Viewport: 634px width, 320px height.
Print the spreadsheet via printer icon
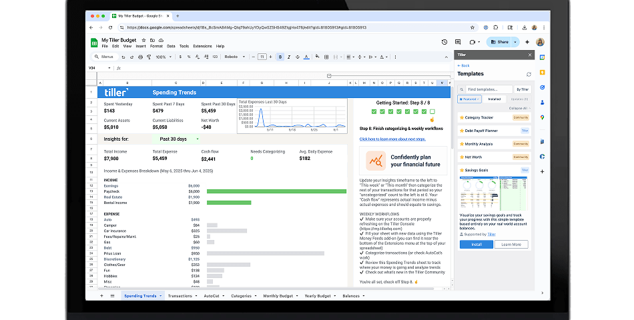tap(140, 57)
